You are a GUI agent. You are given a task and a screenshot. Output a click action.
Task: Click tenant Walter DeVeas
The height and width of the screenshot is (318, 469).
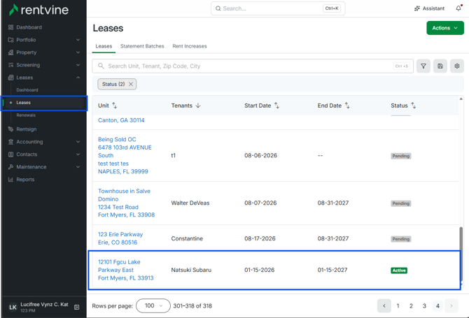tap(190, 203)
